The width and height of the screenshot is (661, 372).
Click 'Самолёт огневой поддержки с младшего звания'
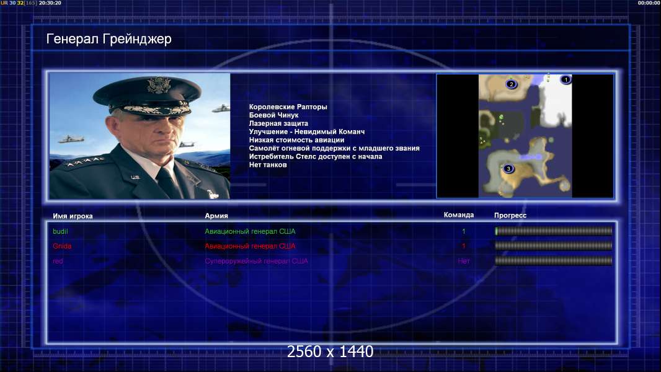(334, 148)
